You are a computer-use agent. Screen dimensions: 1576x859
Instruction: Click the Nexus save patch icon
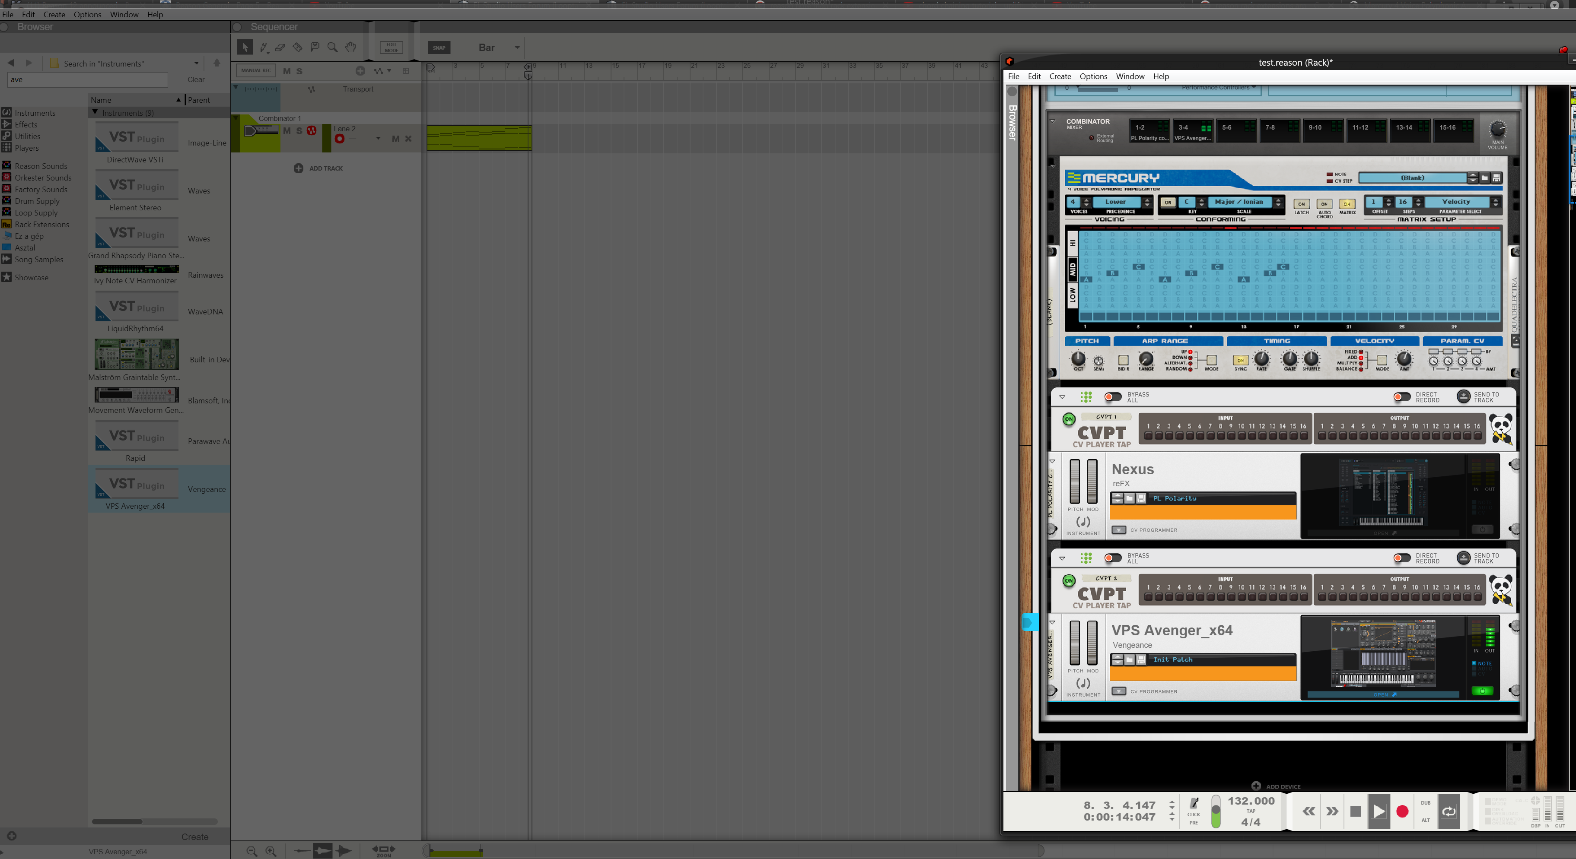pyautogui.click(x=1141, y=498)
